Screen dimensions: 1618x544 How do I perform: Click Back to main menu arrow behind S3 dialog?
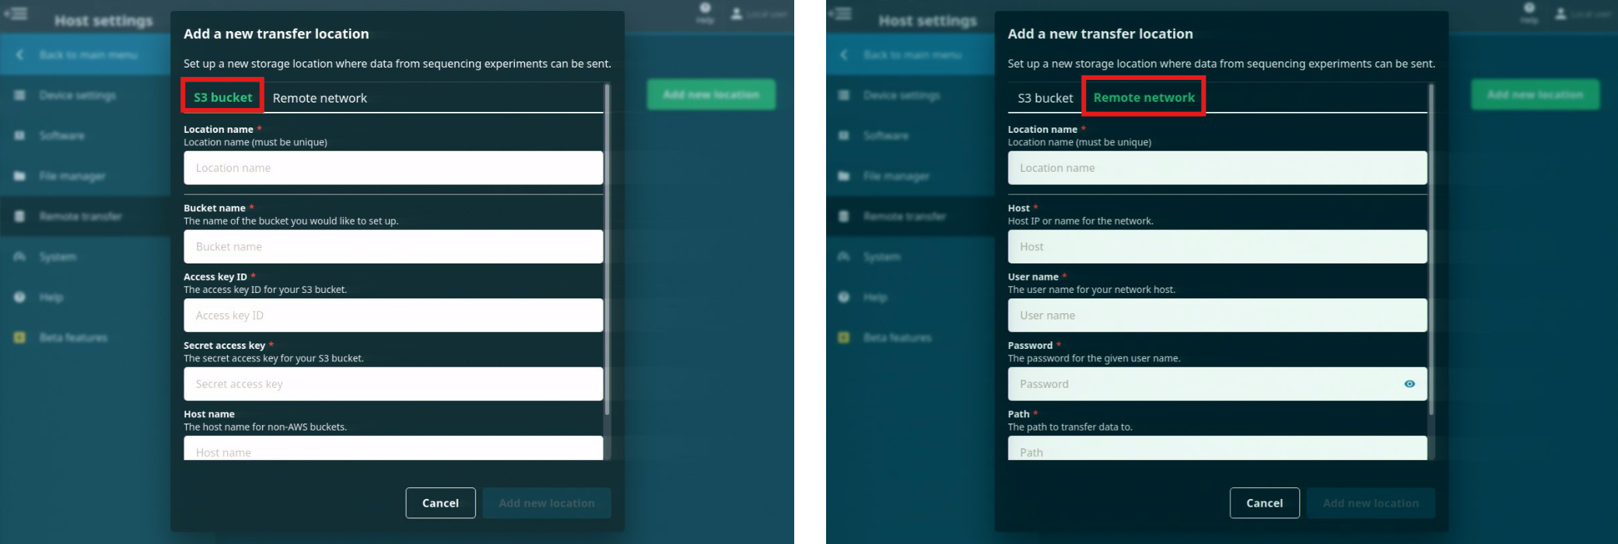(x=19, y=54)
